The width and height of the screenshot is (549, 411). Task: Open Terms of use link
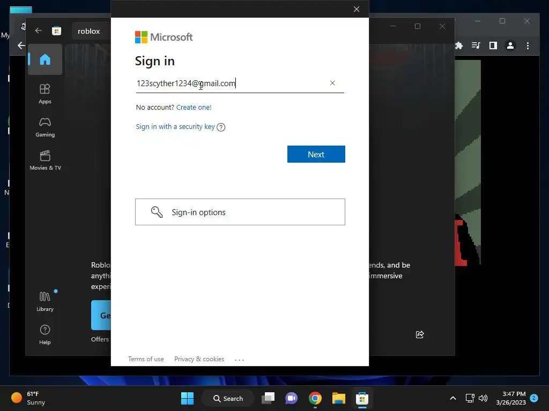[146, 359]
